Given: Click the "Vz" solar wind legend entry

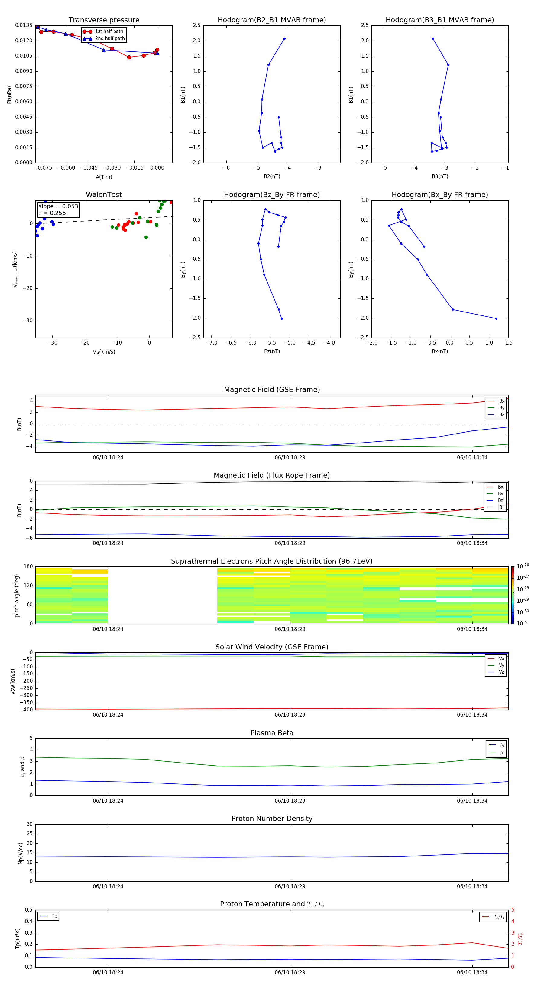Looking at the screenshot, I should pos(496,672).
